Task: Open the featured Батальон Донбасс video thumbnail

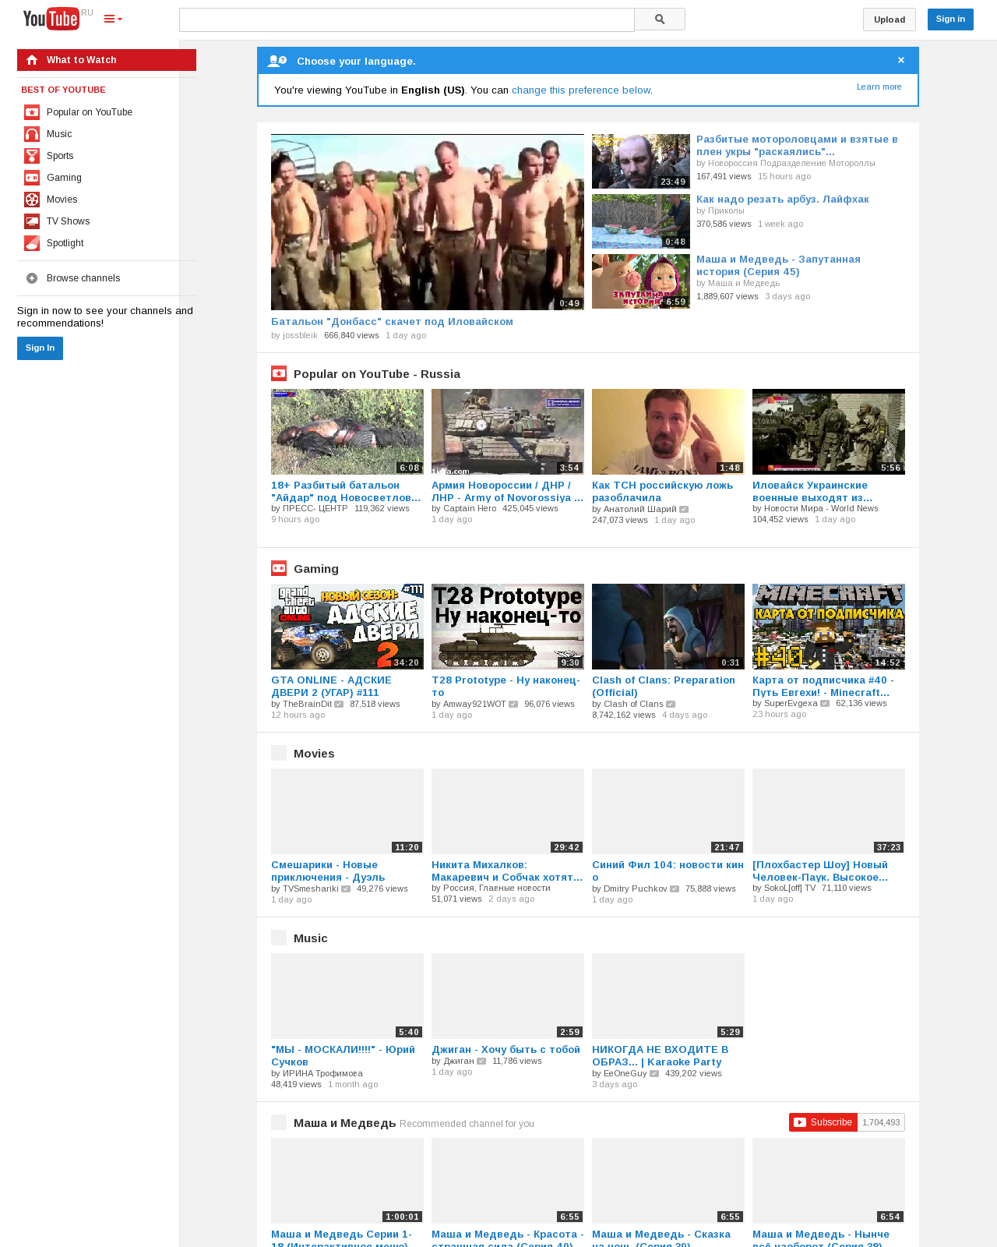Action: 428,222
